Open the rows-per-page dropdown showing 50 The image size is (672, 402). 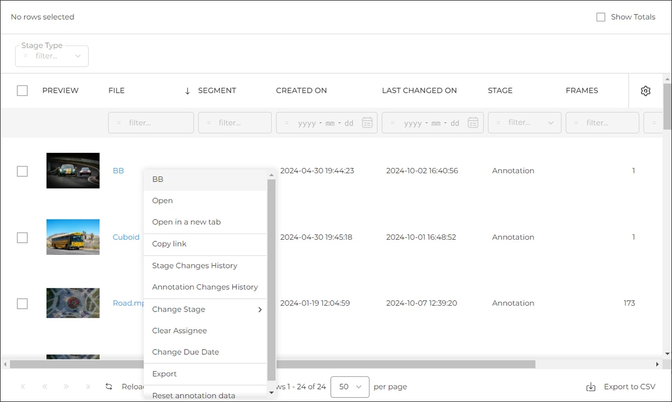[350, 387]
